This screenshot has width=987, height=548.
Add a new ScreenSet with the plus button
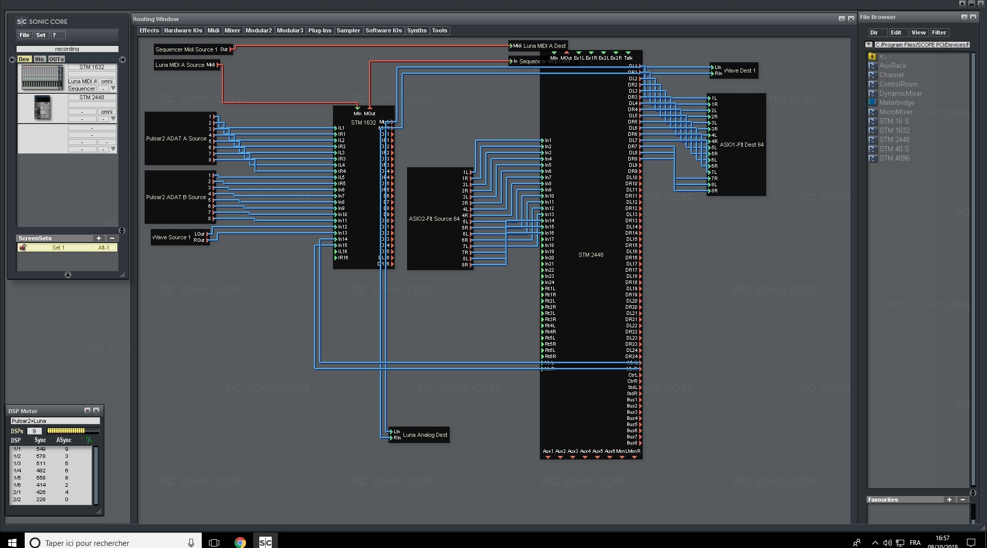(x=99, y=238)
